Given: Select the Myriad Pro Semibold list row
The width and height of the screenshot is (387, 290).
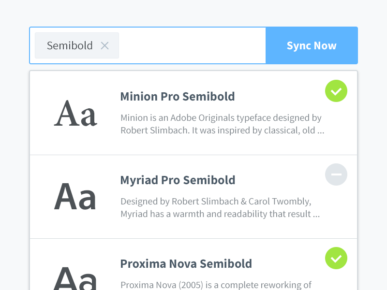Looking at the screenshot, I should (193, 197).
